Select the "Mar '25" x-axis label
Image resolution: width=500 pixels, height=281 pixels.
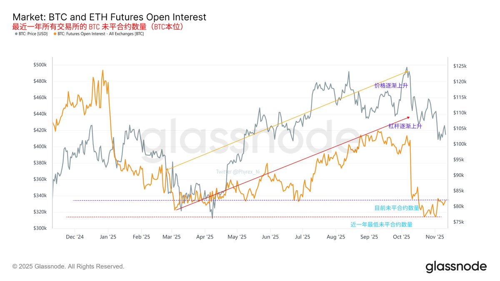(x=171, y=237)
